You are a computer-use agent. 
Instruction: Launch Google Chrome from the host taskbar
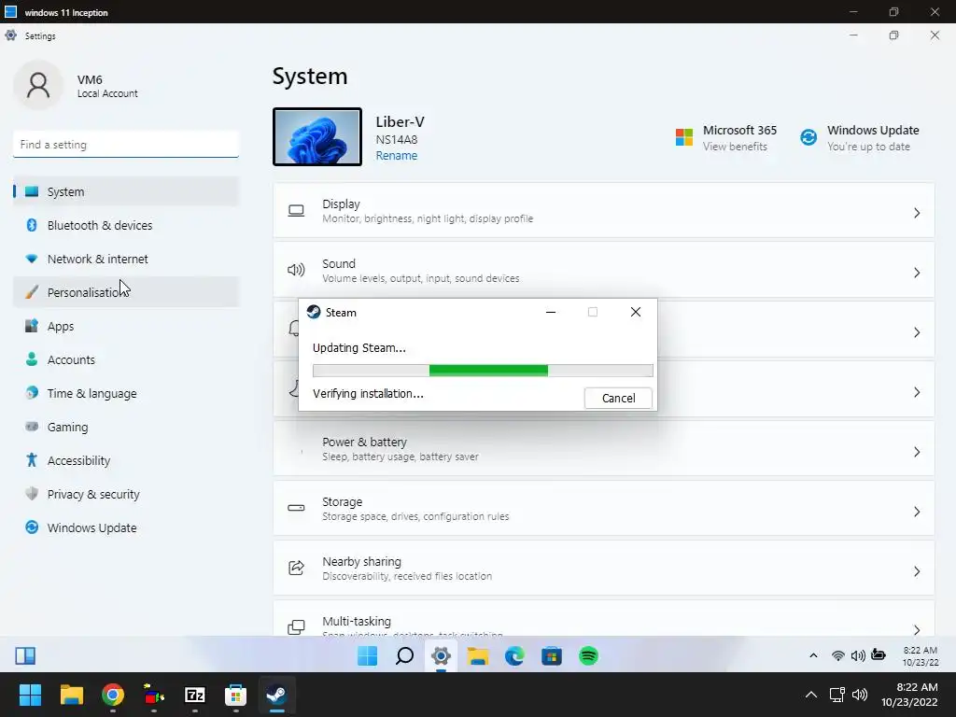pyautogui.click(x=113, y=695)
